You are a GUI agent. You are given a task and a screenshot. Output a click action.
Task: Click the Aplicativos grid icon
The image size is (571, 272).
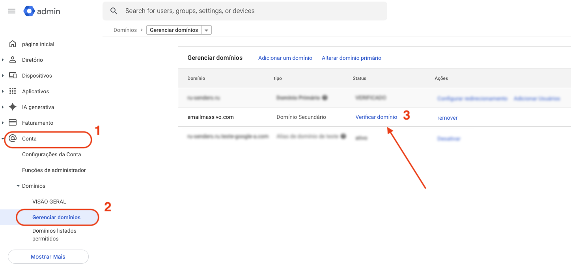pyautogui.click(x=13, y=91)
